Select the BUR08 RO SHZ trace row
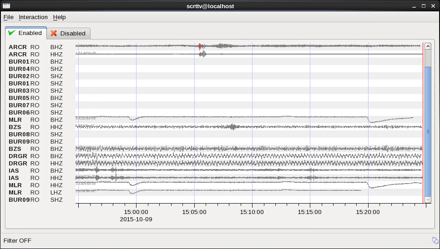Viewport: 440px width, 249px height. [216, 134]
